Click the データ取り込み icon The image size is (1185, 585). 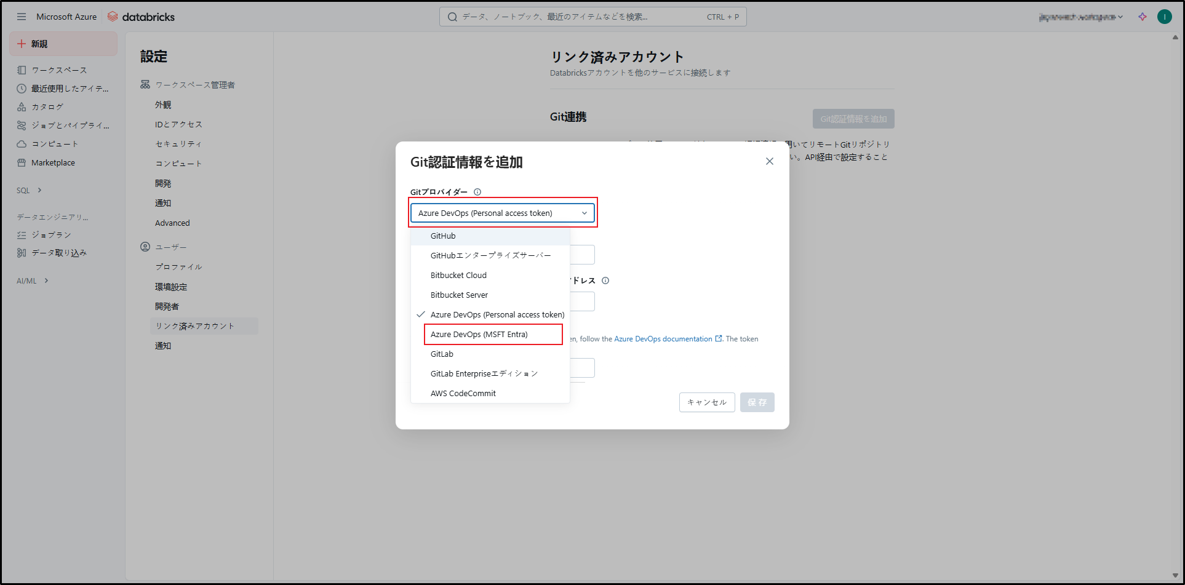pyautogui.click(x=22, y=253)
